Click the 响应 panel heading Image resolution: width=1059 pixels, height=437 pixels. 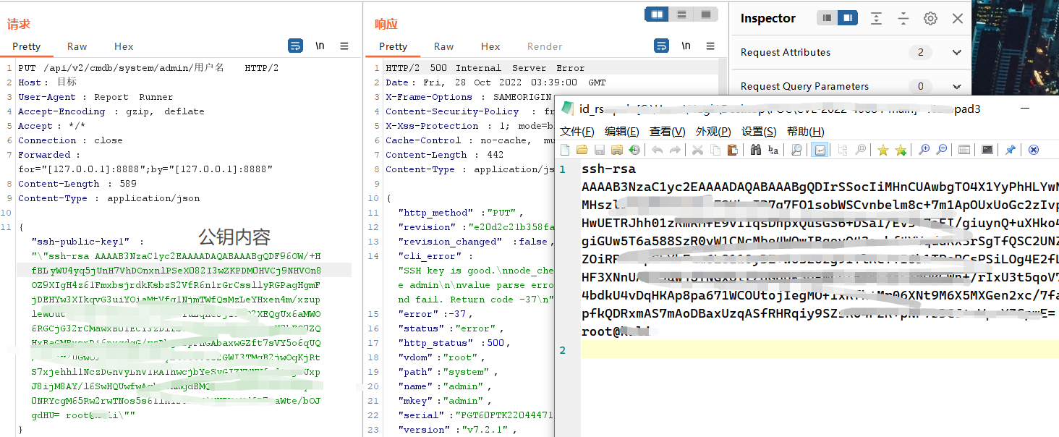(x=386, y=24)
